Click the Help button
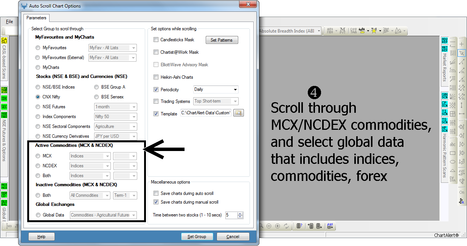The height and width of the screenshot is (246, 467). pyautogui.click(x=42, y=237)
